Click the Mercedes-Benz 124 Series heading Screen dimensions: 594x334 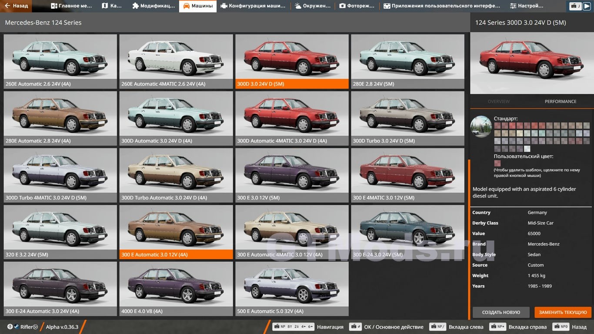[43, 22]
